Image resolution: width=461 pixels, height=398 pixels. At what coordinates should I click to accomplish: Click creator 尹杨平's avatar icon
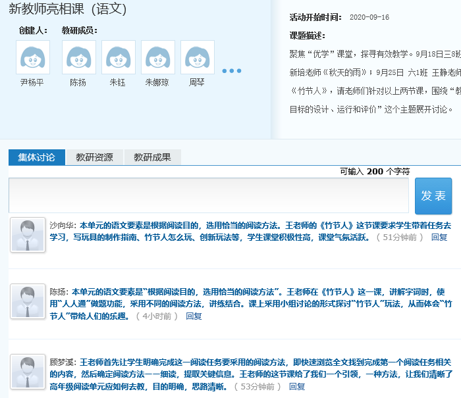coord(32,57)
